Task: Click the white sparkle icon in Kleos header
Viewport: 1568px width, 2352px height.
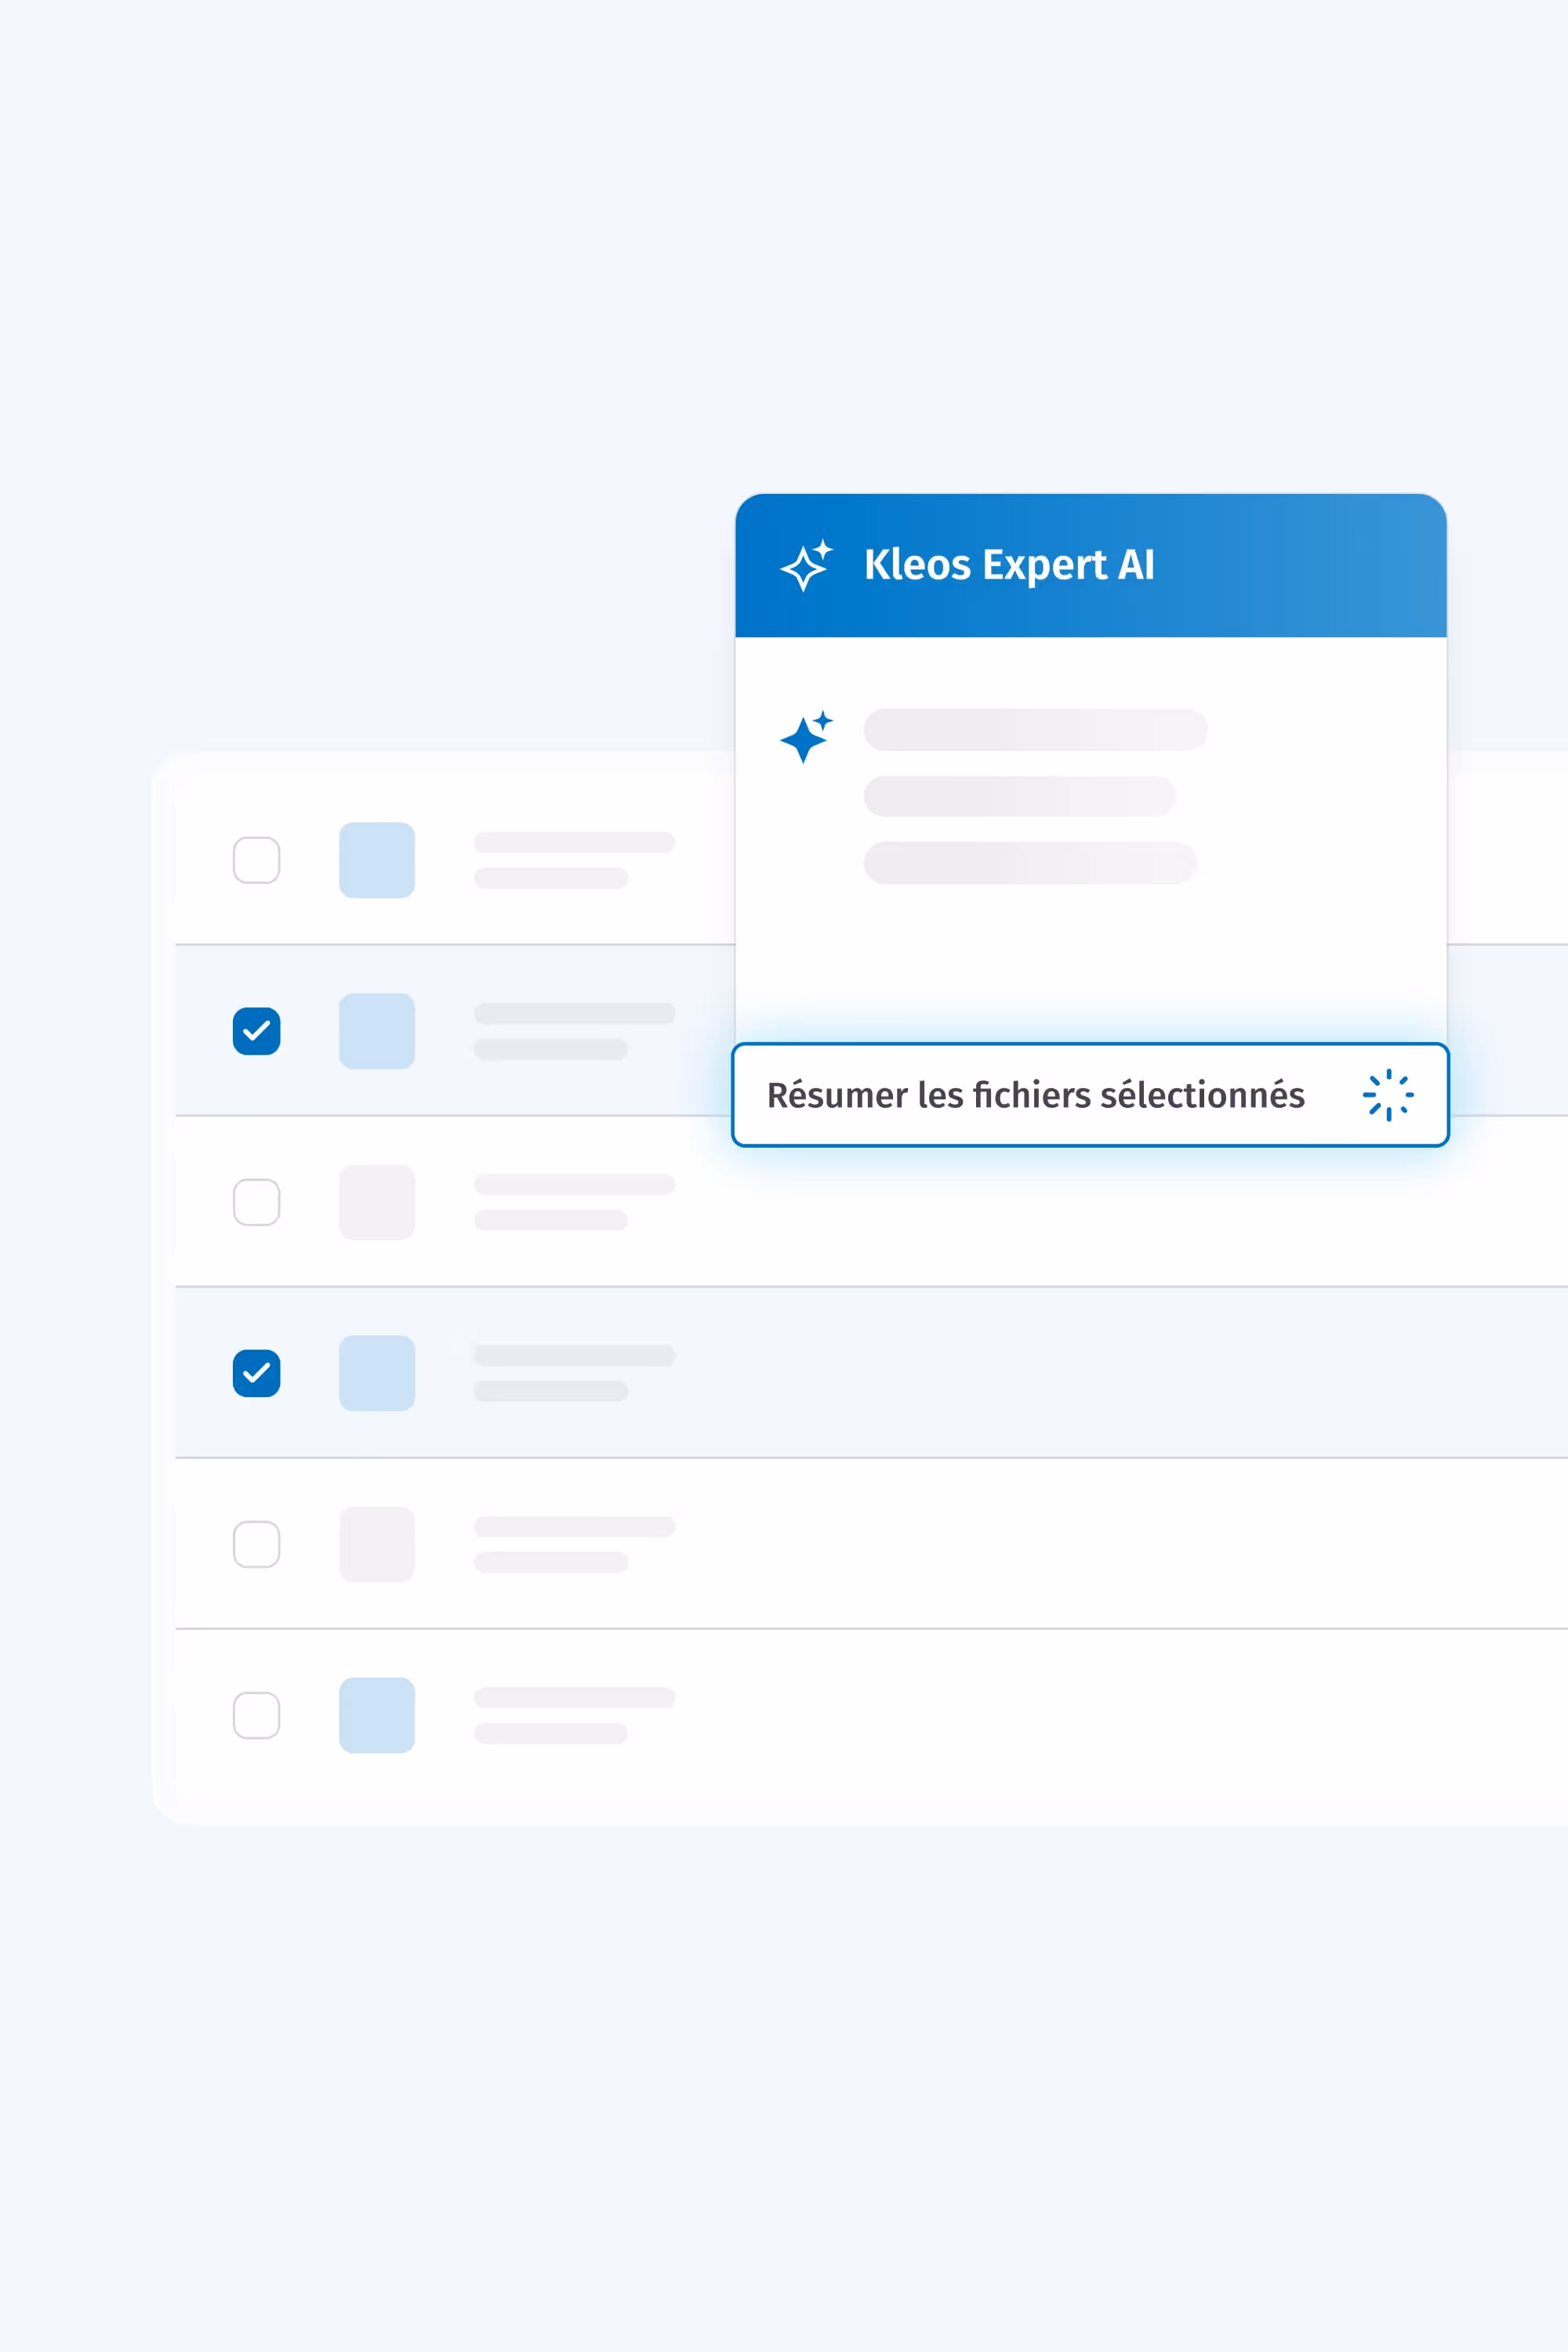Action: (x=806, y=565)
